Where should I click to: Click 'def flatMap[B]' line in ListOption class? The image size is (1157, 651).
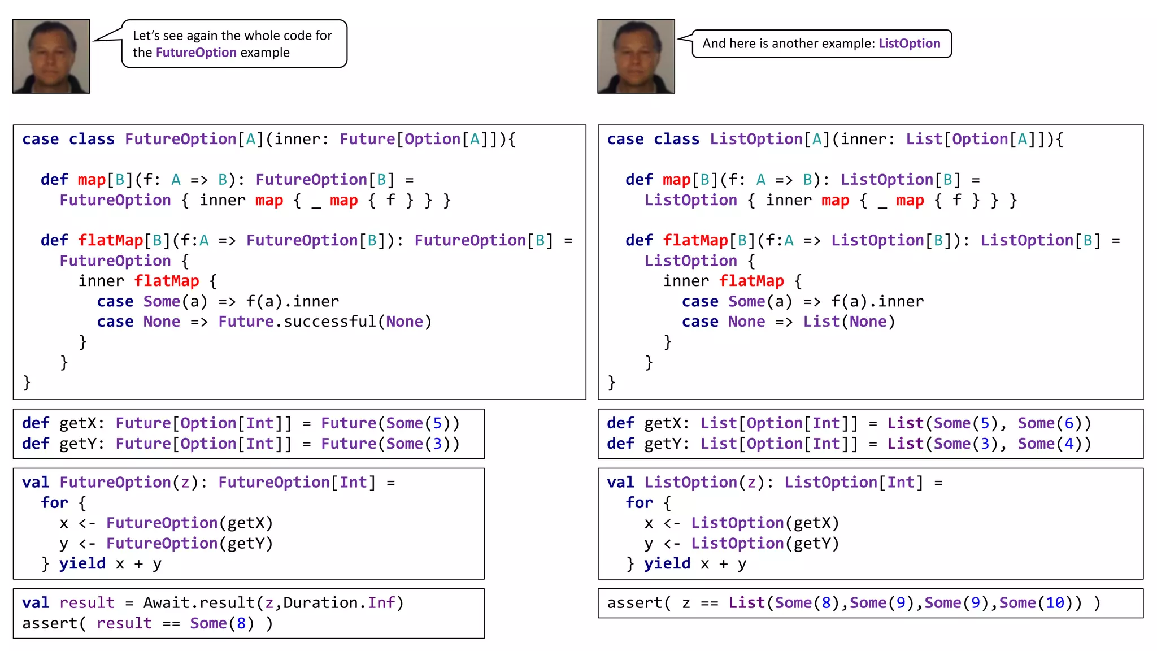[x=873, y=240]
